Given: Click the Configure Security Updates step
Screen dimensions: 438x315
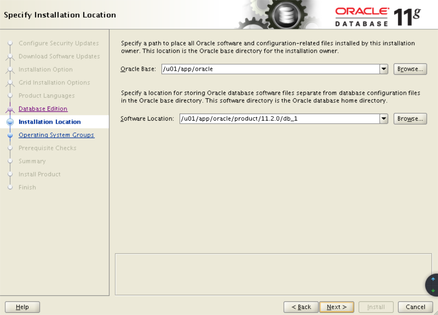Looking at the screenshot, I should 59,43.
